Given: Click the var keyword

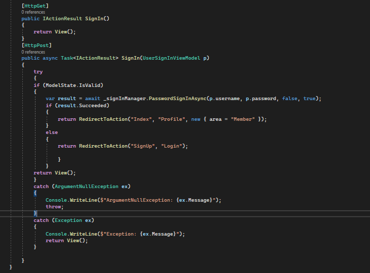Looking at the screenshot, I should click(50, 99).
